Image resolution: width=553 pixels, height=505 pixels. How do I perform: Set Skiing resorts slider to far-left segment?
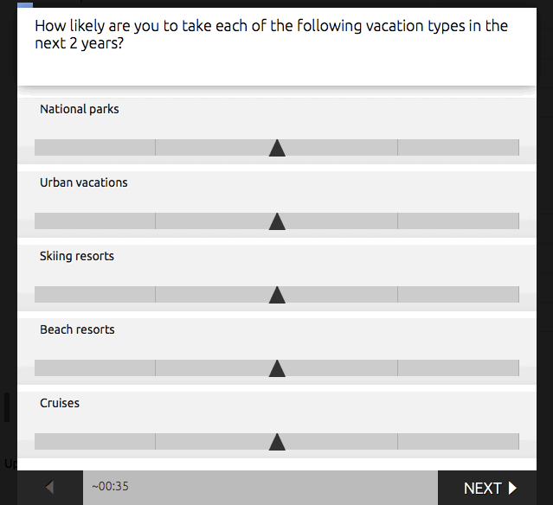[x=95, y=294]
